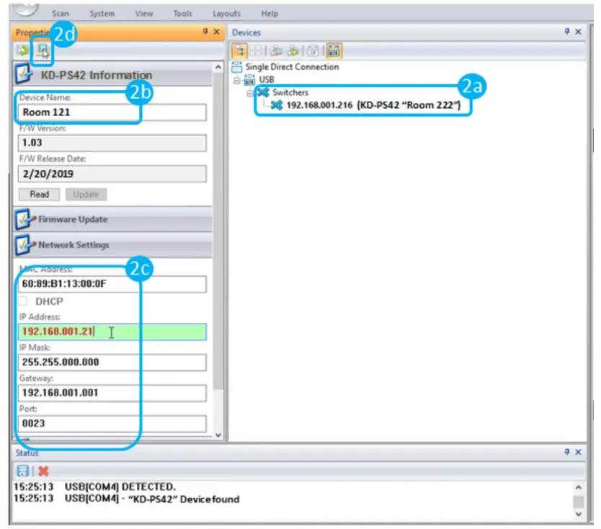Click the KD-PS42 Information section icon

click(x=23, y=74)
